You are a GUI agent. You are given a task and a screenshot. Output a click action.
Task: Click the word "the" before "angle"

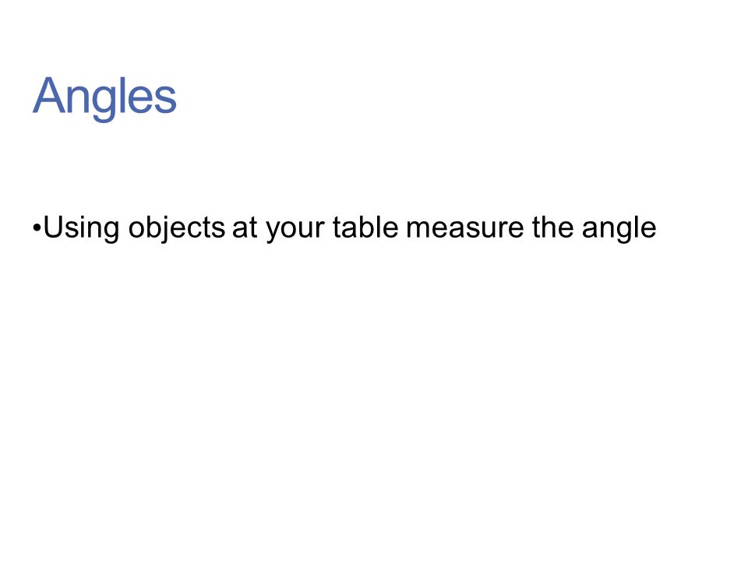[x=553, y=227]
